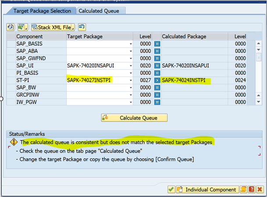Screen dimensions: 267x197
Task: Click the Target Package column header
Action: coord(100,36)
